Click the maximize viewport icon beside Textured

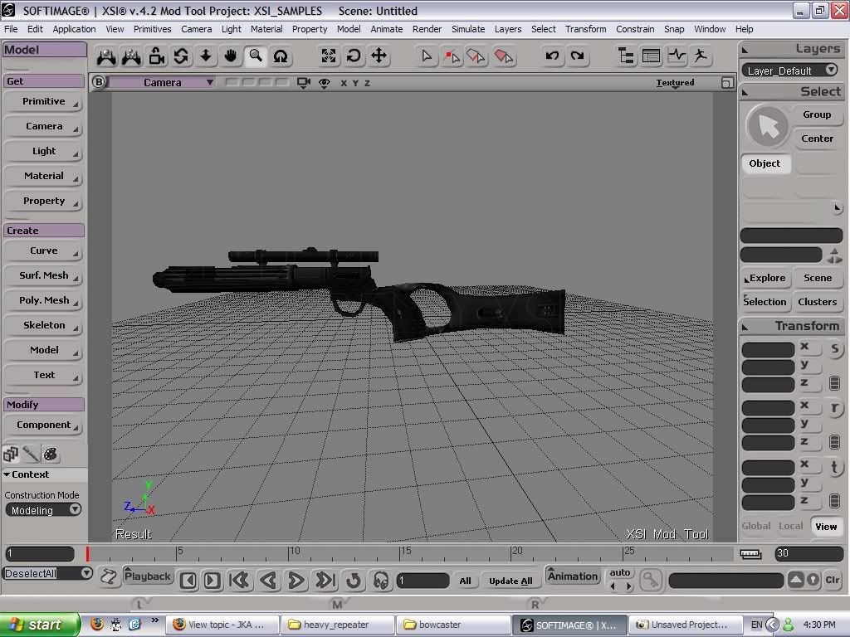click(x=727, y=83)
